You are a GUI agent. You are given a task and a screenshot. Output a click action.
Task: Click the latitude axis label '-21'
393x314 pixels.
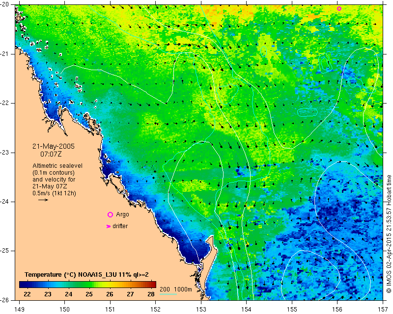coord(4,54)
